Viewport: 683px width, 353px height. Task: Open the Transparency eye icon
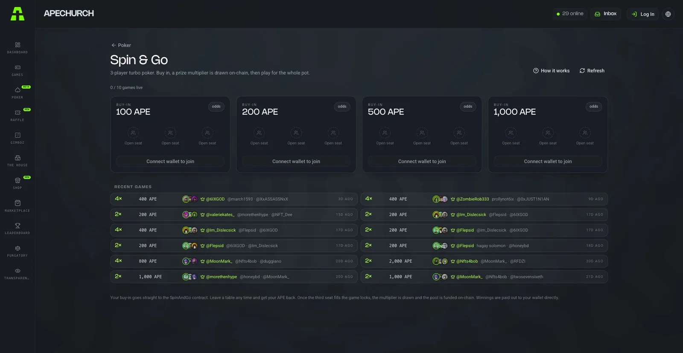pos(18,271)
